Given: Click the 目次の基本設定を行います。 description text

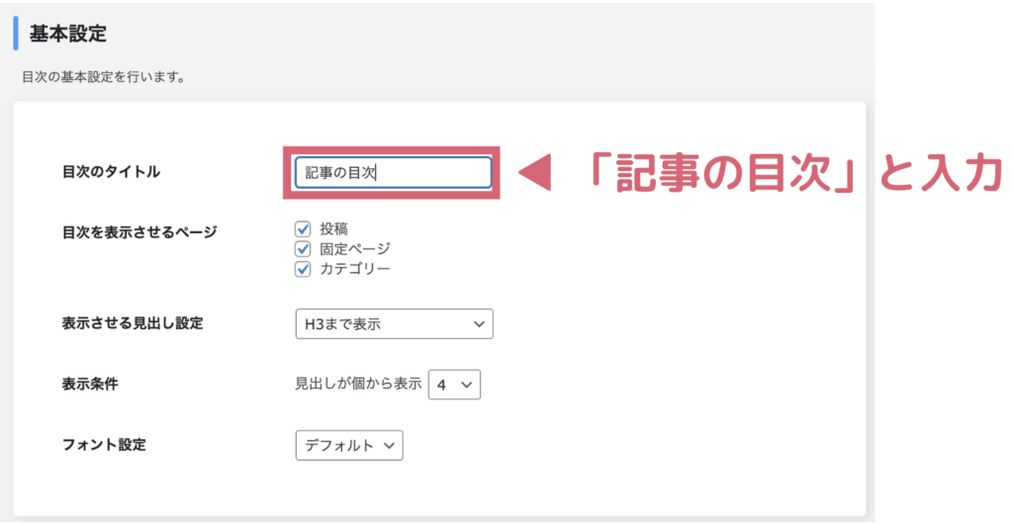Looking at the screenshot, I should 106,77.
